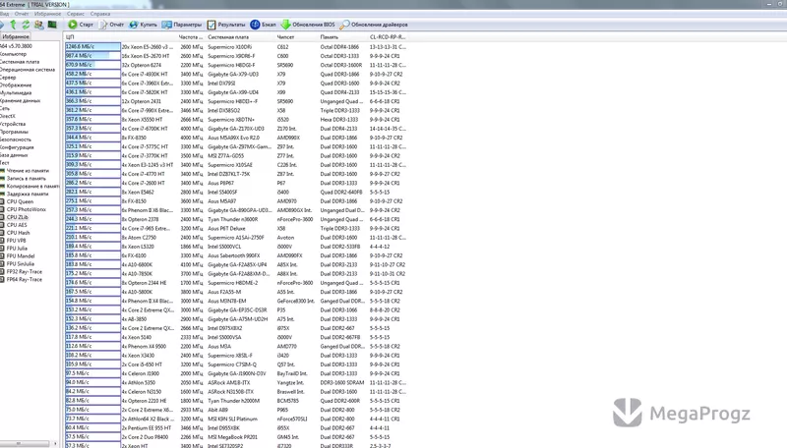The image size is (787, 448).
Task: Click the sidebar horizontal scrollbar right arrow
Action: [55, 443]
